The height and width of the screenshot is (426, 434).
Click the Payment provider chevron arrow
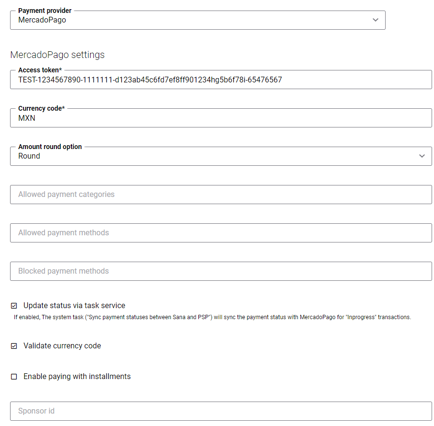[x=376, y=20]
